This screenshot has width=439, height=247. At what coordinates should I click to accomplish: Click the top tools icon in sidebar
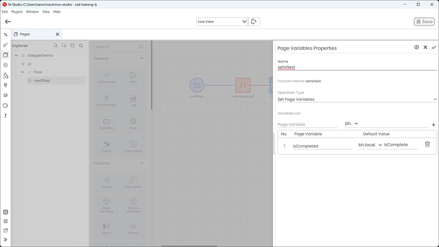point(6,35)
